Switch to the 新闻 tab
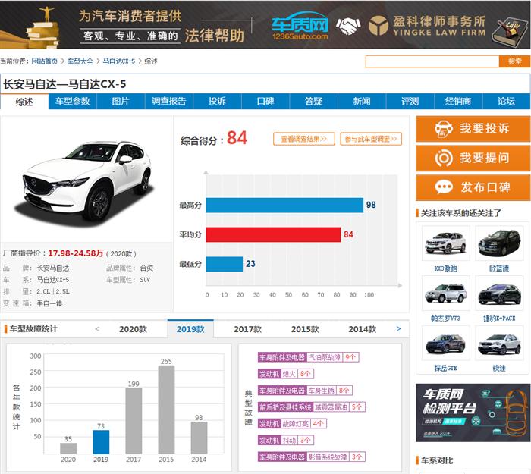The width and height of the screenshot is (531, 474). point(362,101)
